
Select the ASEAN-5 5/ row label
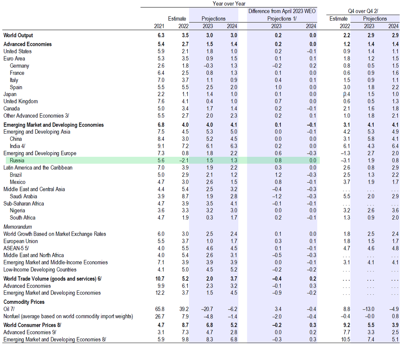16,248
